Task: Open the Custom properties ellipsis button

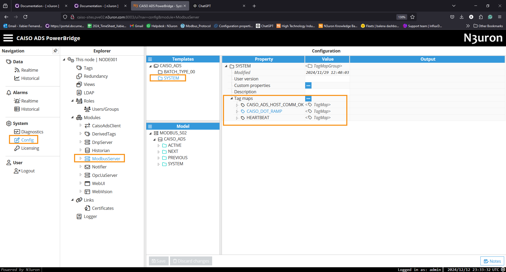Action: (308, 85)
